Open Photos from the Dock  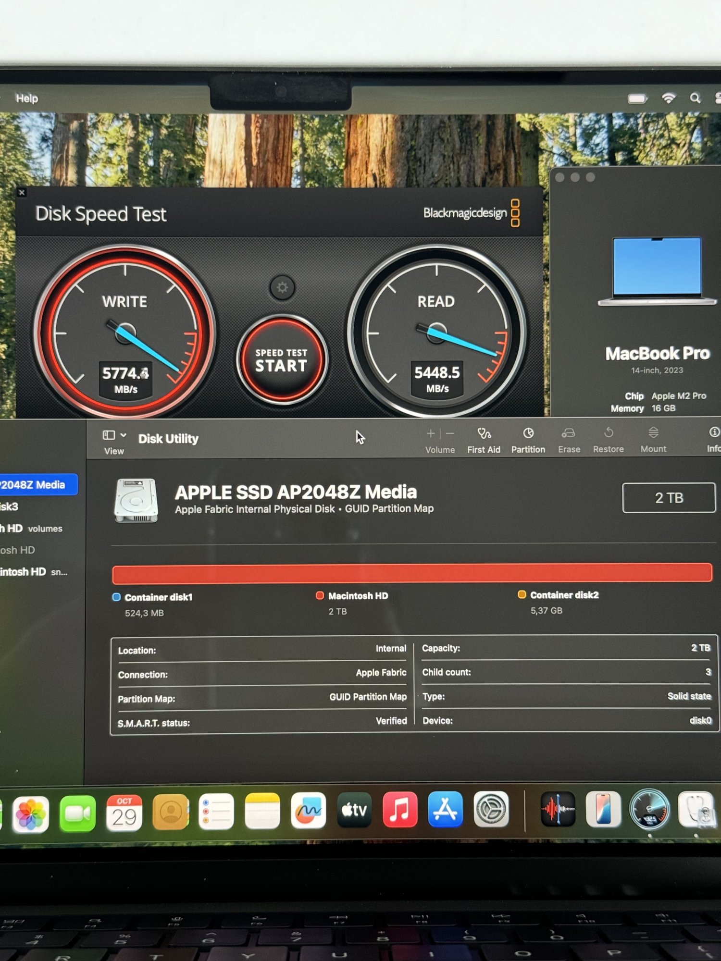(31, 814)
